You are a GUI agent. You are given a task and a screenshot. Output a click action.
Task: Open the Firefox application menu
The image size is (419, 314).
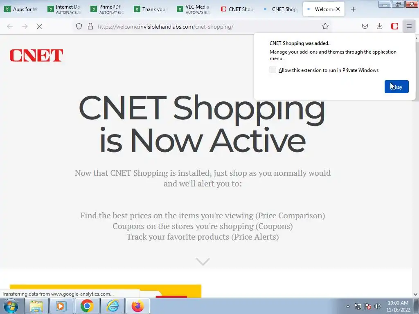[x=409, y=26]
